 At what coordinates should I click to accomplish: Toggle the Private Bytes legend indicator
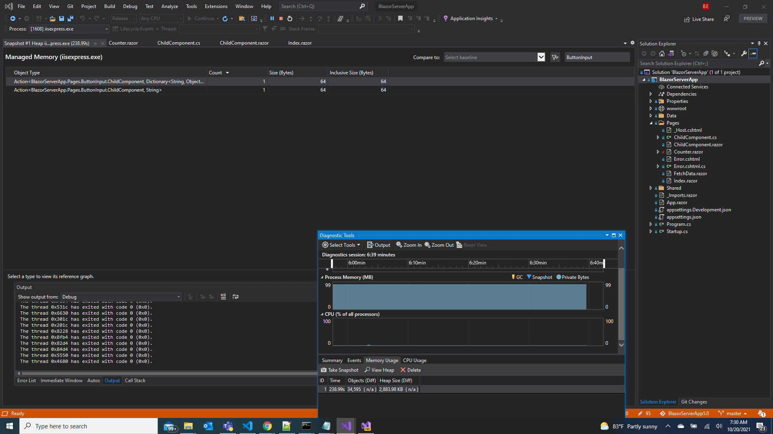572,277
